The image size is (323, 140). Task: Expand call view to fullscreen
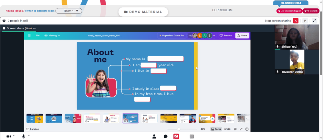[314, 21]
